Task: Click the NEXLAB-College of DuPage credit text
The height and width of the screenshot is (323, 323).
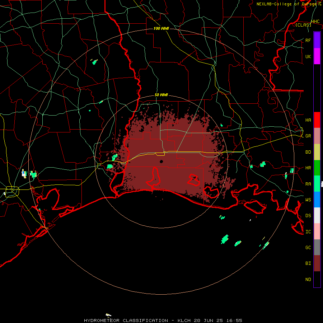Action: [x=289, y=4]
